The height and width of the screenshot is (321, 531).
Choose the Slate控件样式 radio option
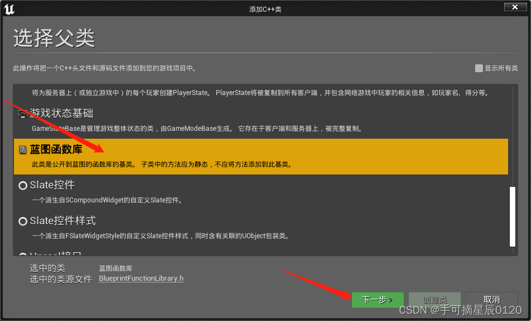23,221
